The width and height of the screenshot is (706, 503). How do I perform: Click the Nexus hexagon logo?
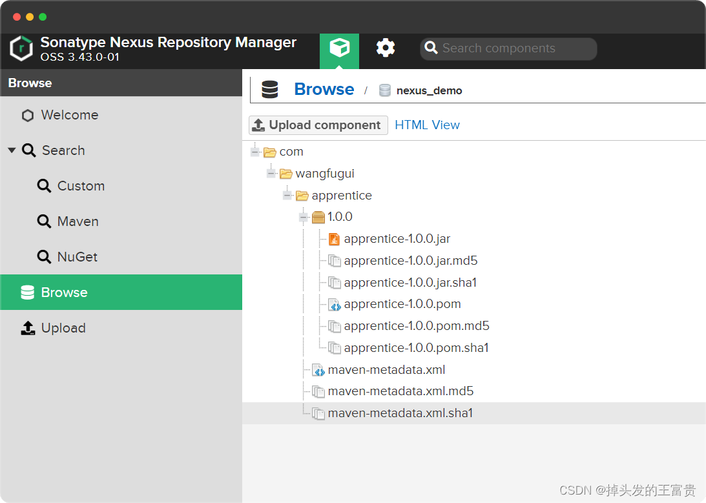[x=21, y=48]
